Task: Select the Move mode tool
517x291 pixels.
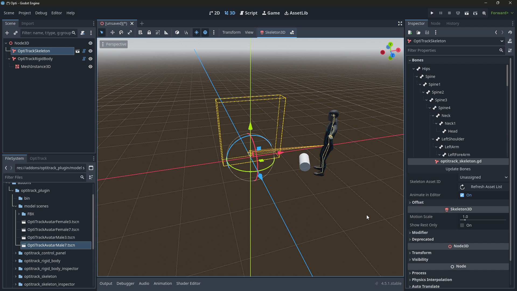Action: click(112, 32)
